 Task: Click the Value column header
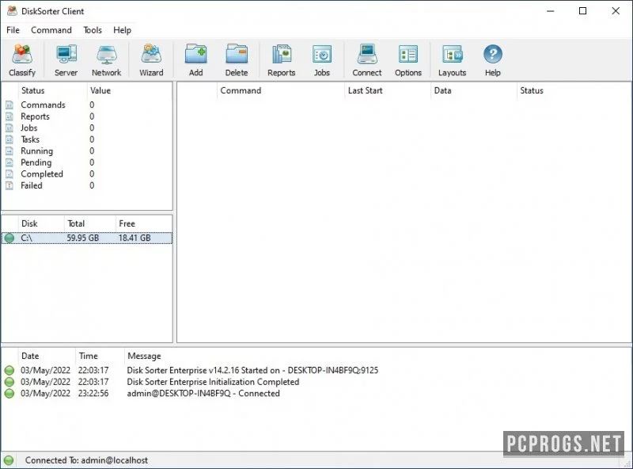coord(129,90)
